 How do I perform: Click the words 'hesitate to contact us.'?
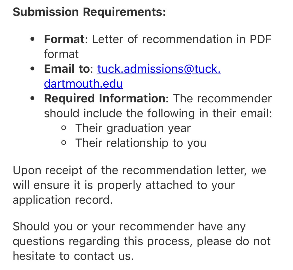click(x=73, y=256)
